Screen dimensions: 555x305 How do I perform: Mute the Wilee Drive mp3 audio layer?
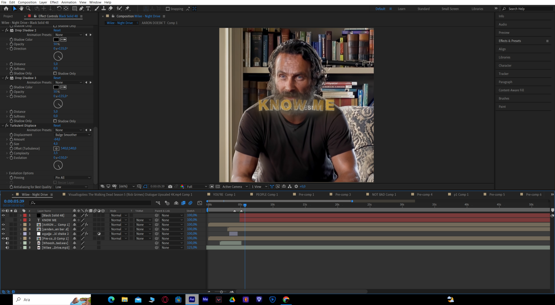[7, 248]
